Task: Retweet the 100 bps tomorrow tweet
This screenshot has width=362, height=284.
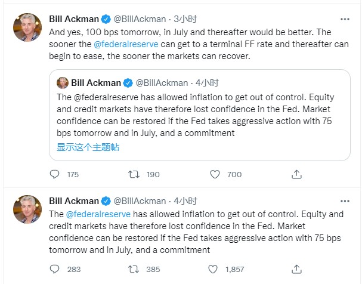Action: (x=136, y=174)
